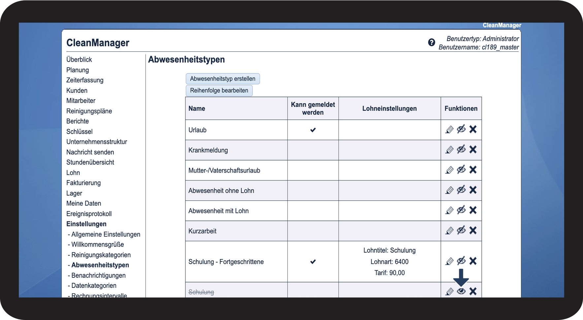This screenshot has width=583, height=320.
Task: Hide the Kurzarbeit absence type
Action: (461, 230)
